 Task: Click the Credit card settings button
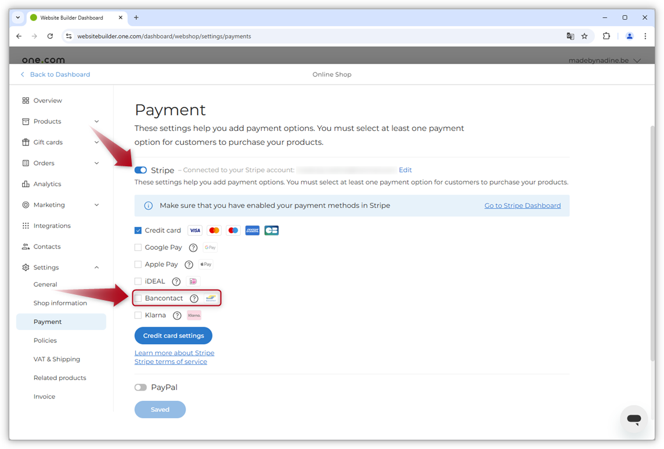click(x=173, y=335)
